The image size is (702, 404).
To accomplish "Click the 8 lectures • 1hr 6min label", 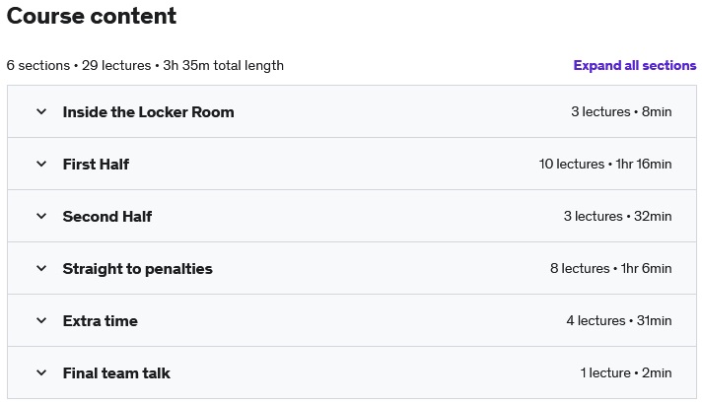I will 610,268.
